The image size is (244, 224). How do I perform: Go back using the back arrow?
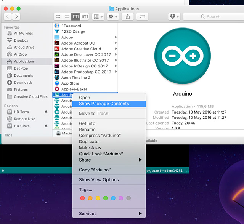click(8, 17)
